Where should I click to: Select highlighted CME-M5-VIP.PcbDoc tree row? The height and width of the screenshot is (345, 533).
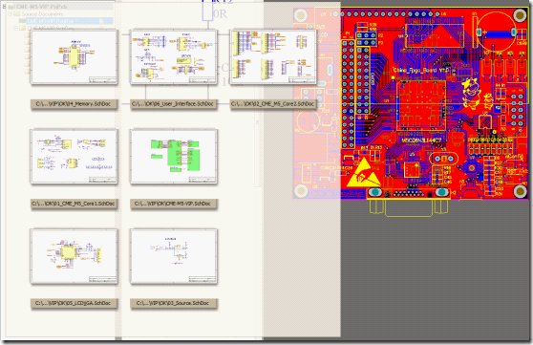(x=70, y=21)
